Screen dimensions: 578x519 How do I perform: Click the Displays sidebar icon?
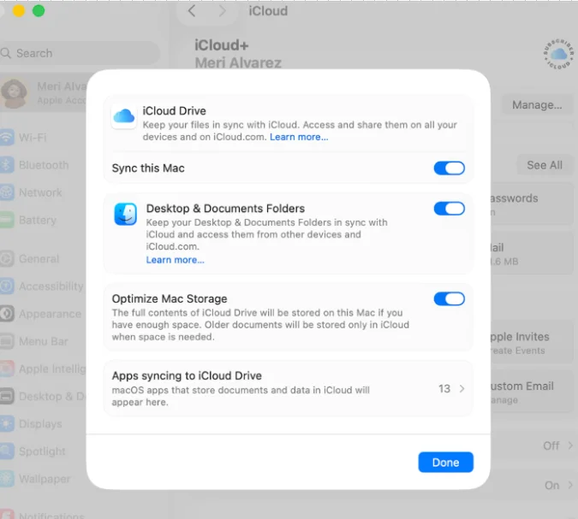(7, 424)
